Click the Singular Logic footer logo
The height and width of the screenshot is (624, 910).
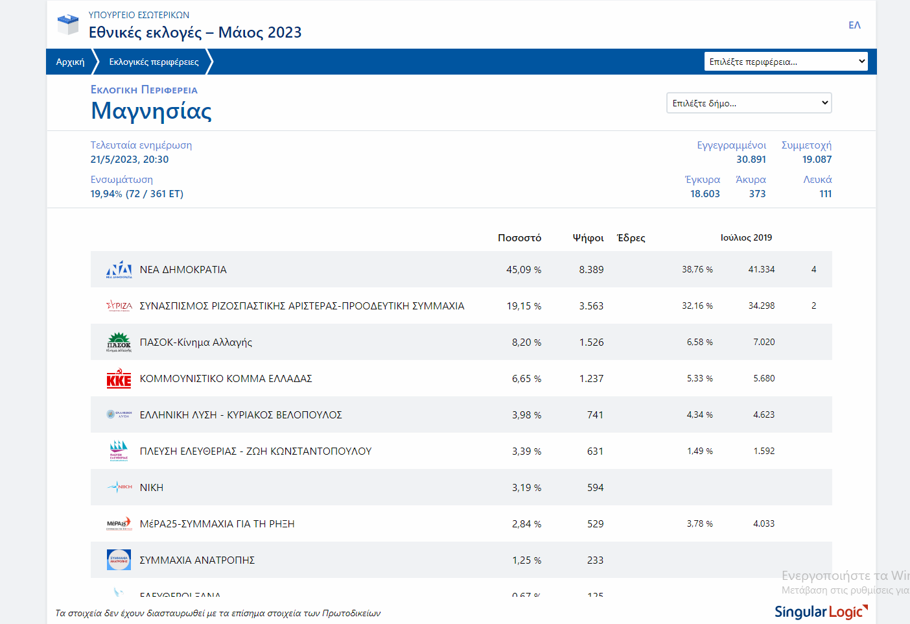click(x=821, y=612)
